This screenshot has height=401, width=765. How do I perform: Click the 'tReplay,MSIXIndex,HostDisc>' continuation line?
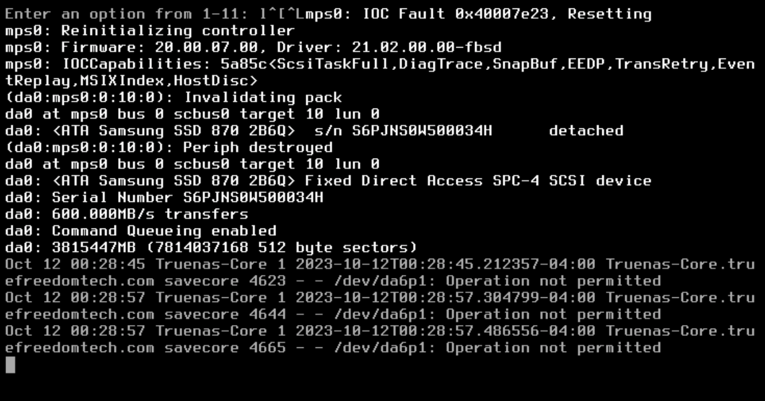pos(131,80)
